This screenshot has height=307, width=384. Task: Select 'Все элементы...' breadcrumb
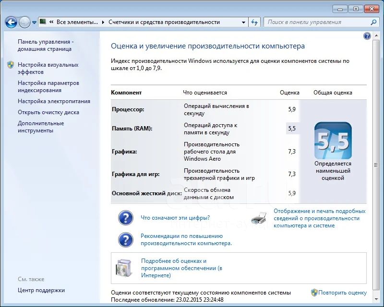(77, 22)
